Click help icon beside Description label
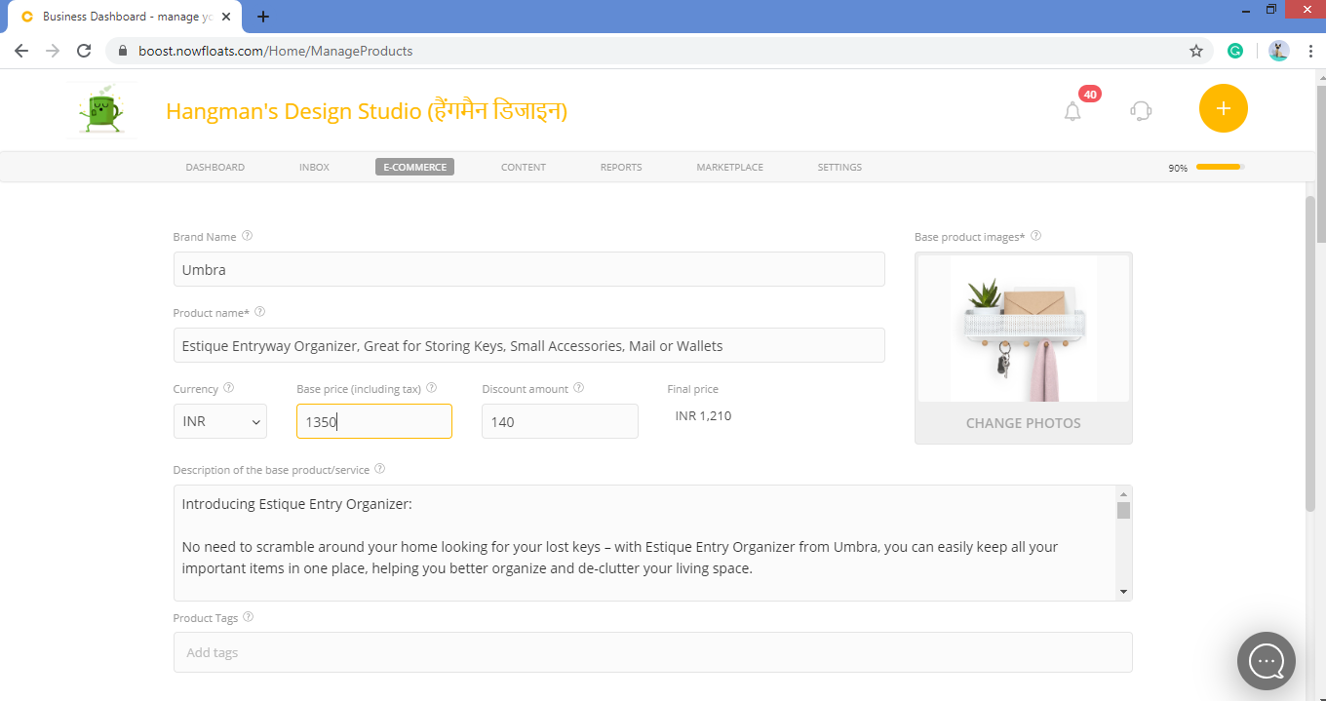 pyautogui.click(x=380, y=469)
